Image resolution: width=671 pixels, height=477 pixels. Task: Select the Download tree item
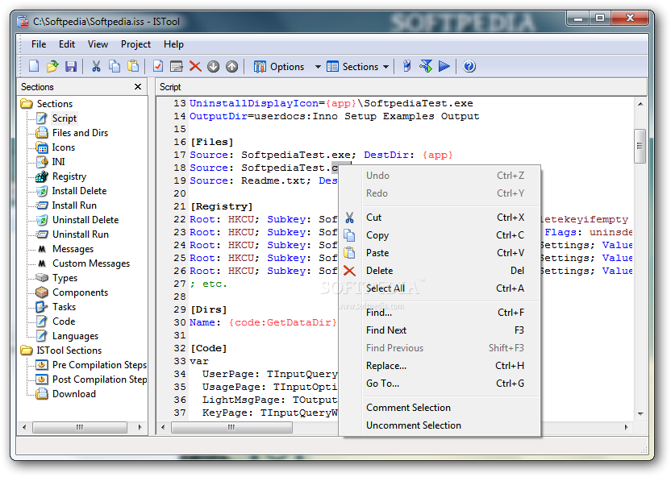[x=74, y=394]
